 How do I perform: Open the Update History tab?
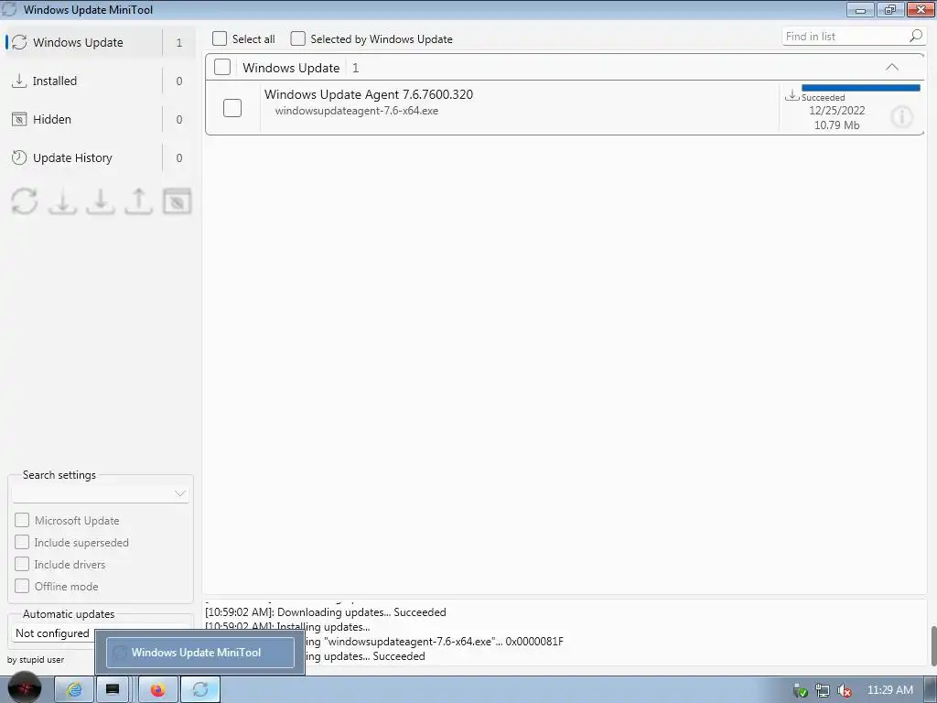pyautogui.click(x=101, y=157)
